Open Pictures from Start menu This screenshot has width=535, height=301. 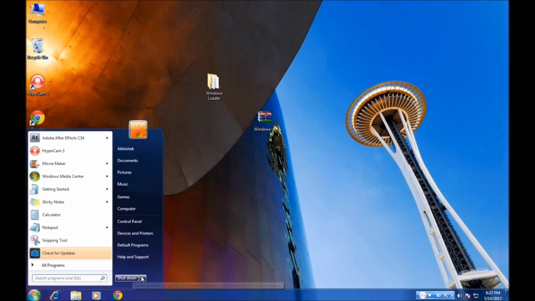(124, 172)
